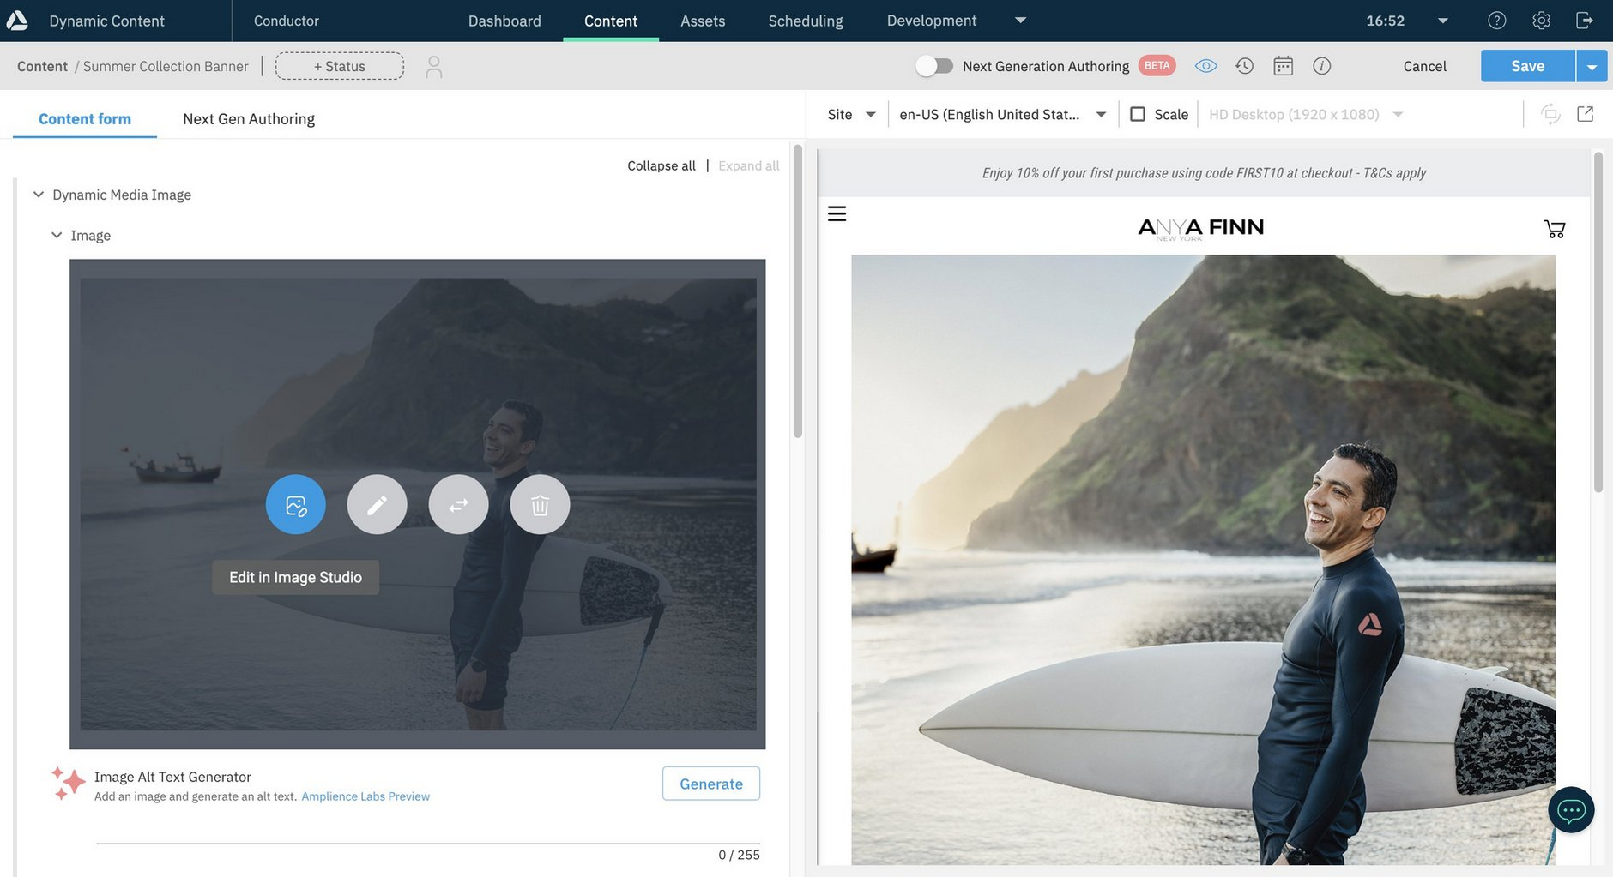This screenshot has width=1613, height=877.
Task: Switch to Next Gen Authoring tab
Action: (249, 119)
